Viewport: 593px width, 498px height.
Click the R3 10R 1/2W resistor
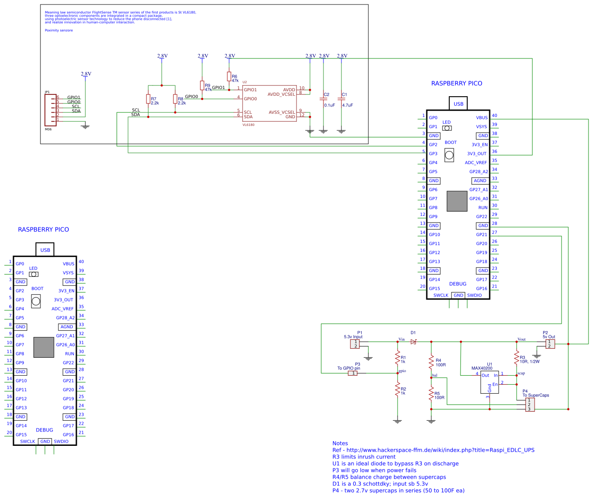click(x=517, y=358)
